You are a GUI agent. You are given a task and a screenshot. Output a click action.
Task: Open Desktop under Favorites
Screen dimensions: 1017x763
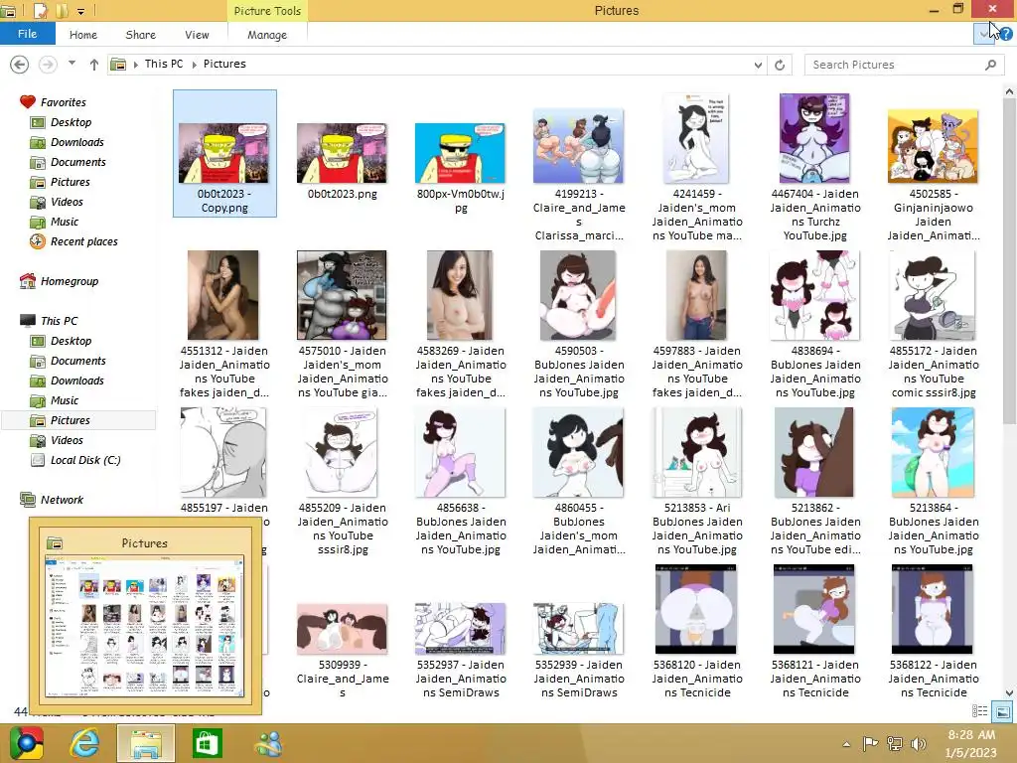point(71,122)
